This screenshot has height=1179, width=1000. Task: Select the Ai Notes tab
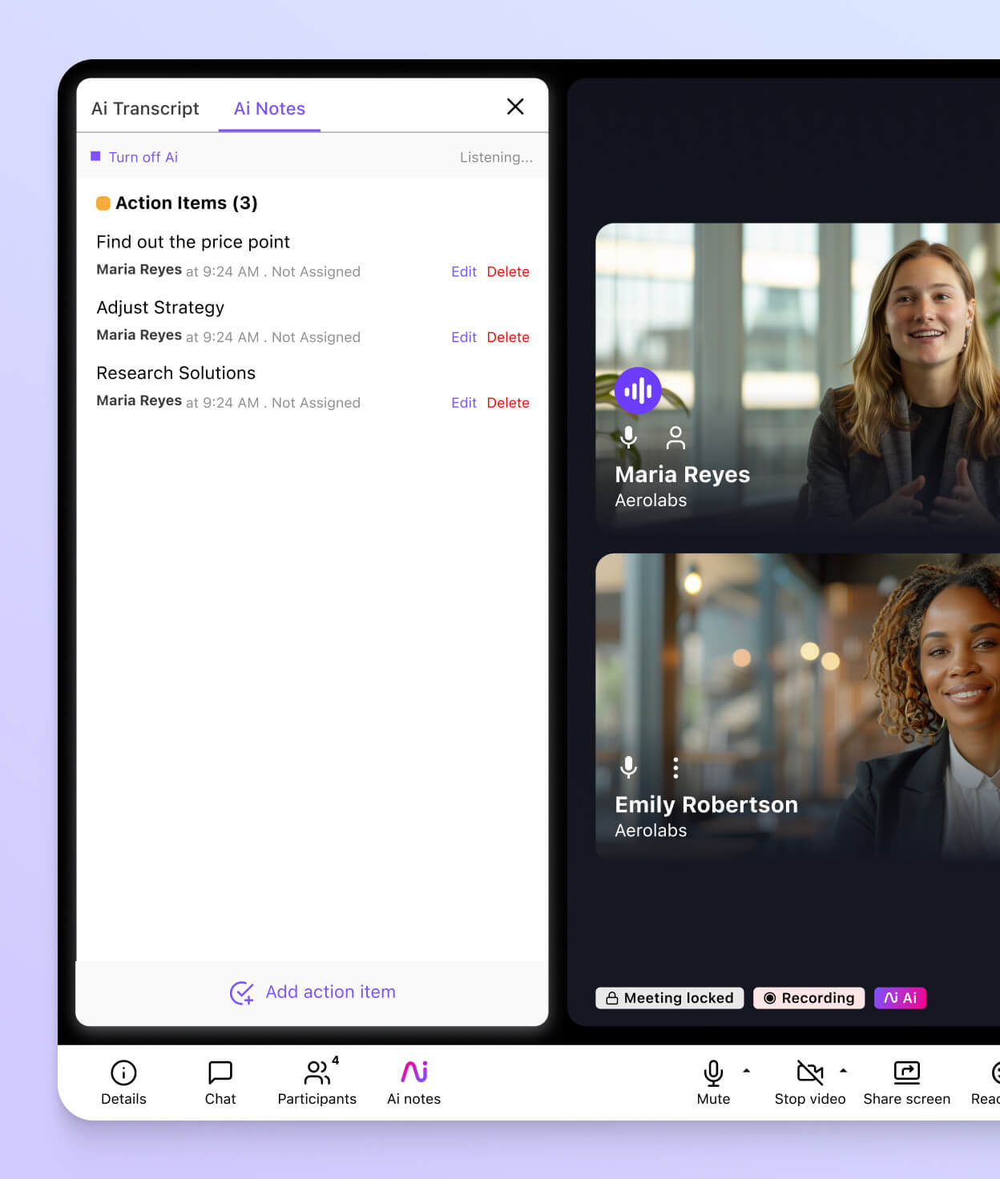click(x=268, y=108)
